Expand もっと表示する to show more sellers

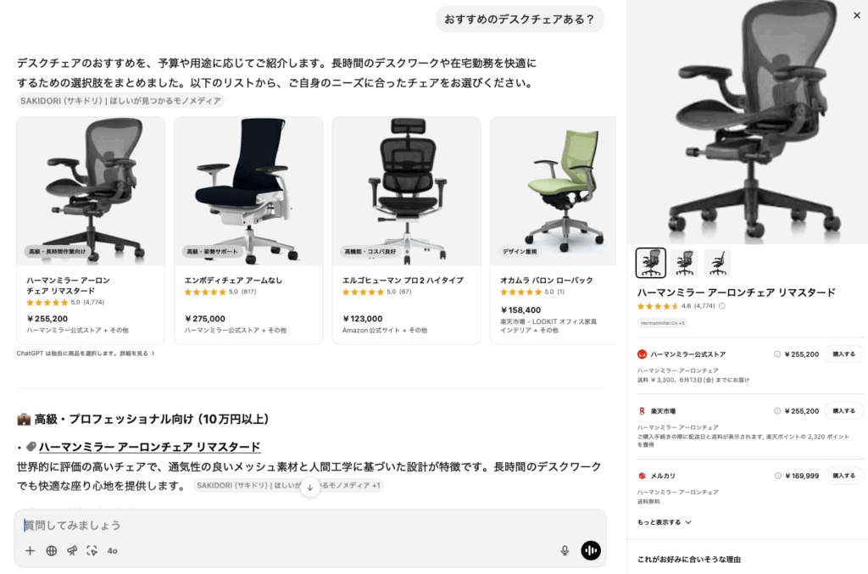(x=665, y=522)
